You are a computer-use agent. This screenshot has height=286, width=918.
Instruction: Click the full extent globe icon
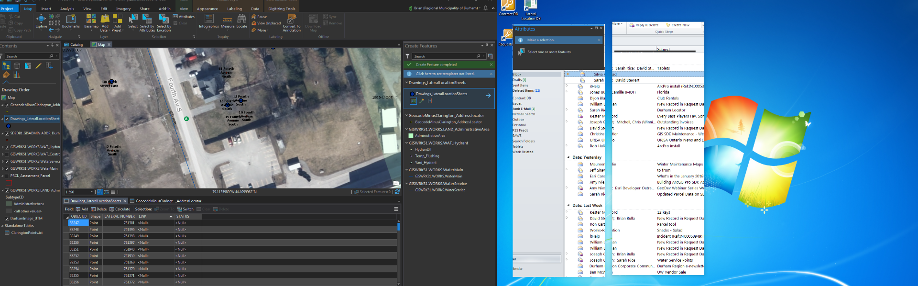(x=51, y=17)
